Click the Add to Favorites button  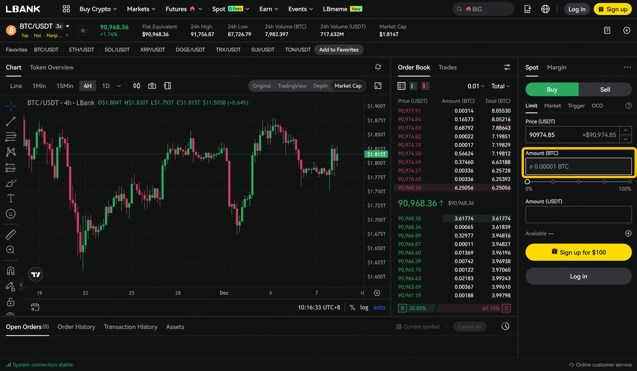point(339,50)
